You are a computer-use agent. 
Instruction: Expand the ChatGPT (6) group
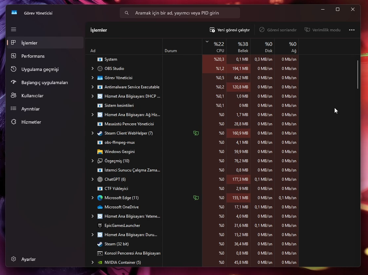[x=92, y=179]
